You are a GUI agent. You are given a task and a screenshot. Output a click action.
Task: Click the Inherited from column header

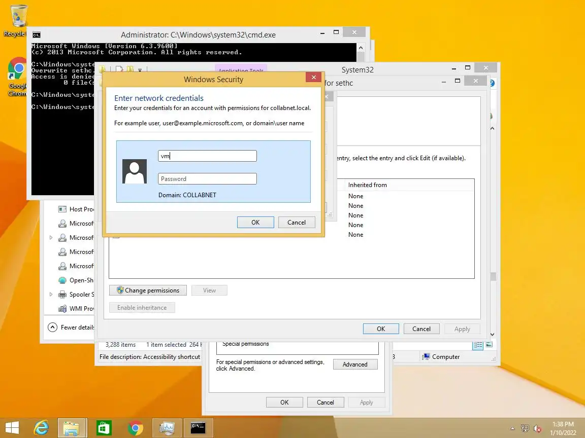[x=368, y=185]
